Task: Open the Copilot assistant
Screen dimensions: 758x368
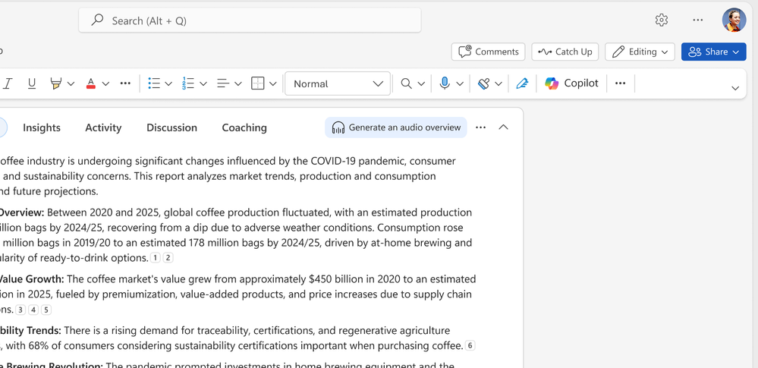Action: tap(571, 83)
